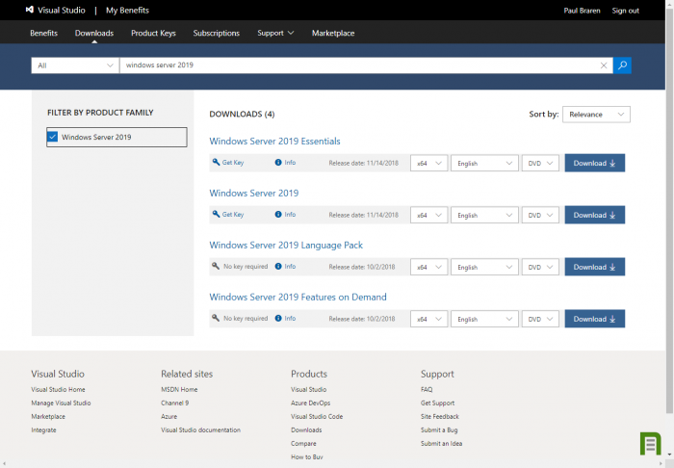The height and width of the screenshot is (468, 674).
Task: Open the x64 dropdown for Server 2019 Essentials
Action: point(429,164)
